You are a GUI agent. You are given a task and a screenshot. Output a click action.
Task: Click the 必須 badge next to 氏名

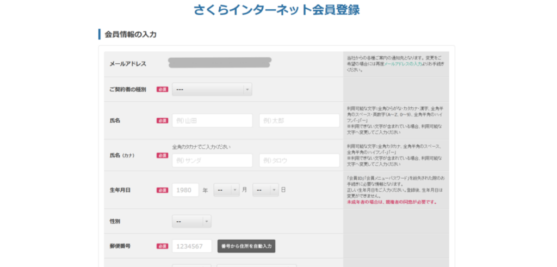click(x=162, y=120)
